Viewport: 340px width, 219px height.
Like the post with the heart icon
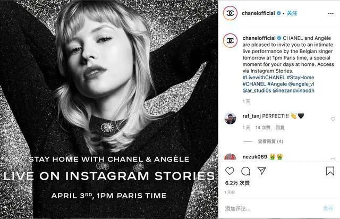[x=229, y=171]
